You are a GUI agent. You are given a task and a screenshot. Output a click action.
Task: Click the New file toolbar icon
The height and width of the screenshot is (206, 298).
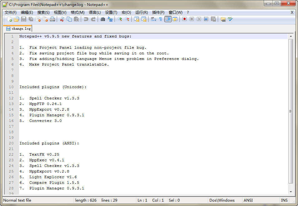pos(10,19)
